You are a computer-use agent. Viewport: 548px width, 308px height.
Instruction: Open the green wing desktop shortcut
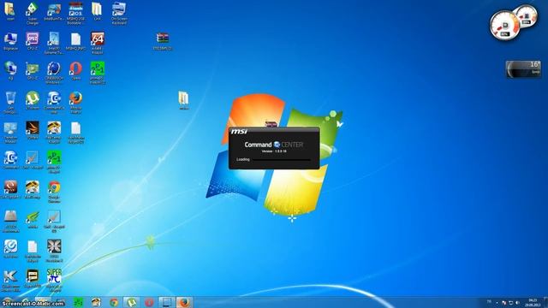(x=33, y=220)
